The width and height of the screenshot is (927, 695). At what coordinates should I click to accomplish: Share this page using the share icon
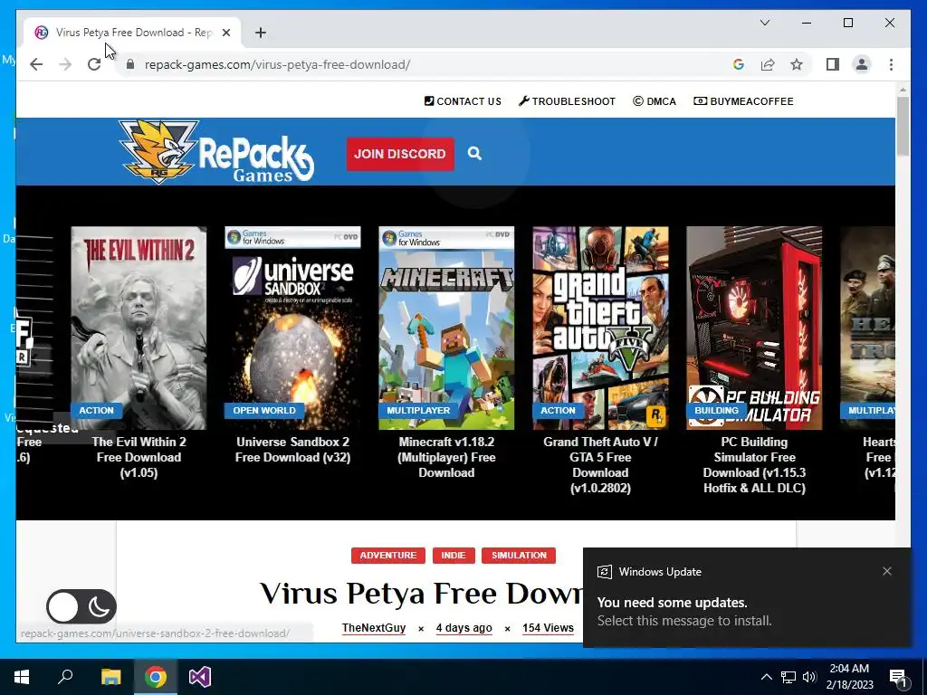point(768,64)
